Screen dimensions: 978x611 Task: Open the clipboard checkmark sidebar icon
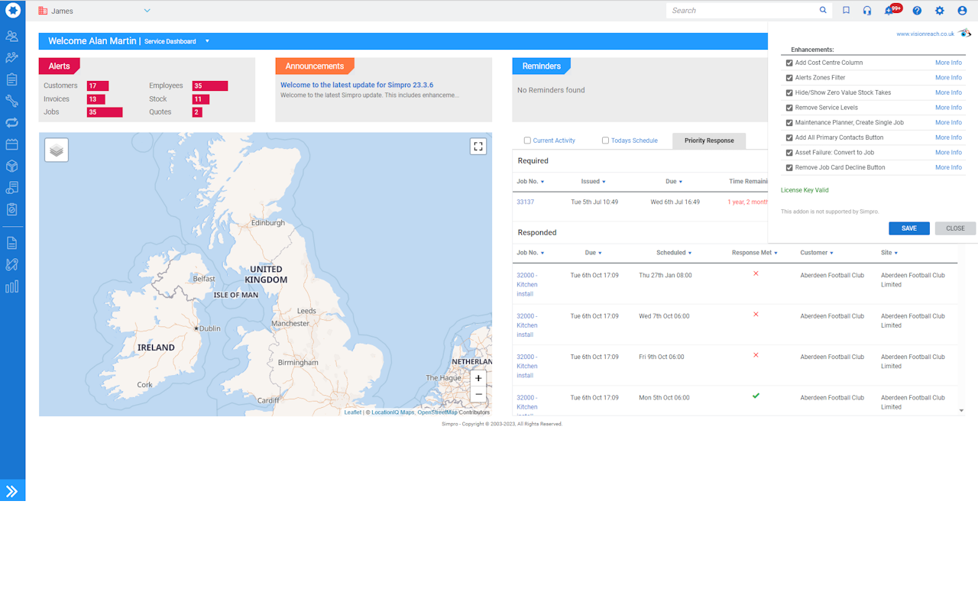click(x=11, y=209)
